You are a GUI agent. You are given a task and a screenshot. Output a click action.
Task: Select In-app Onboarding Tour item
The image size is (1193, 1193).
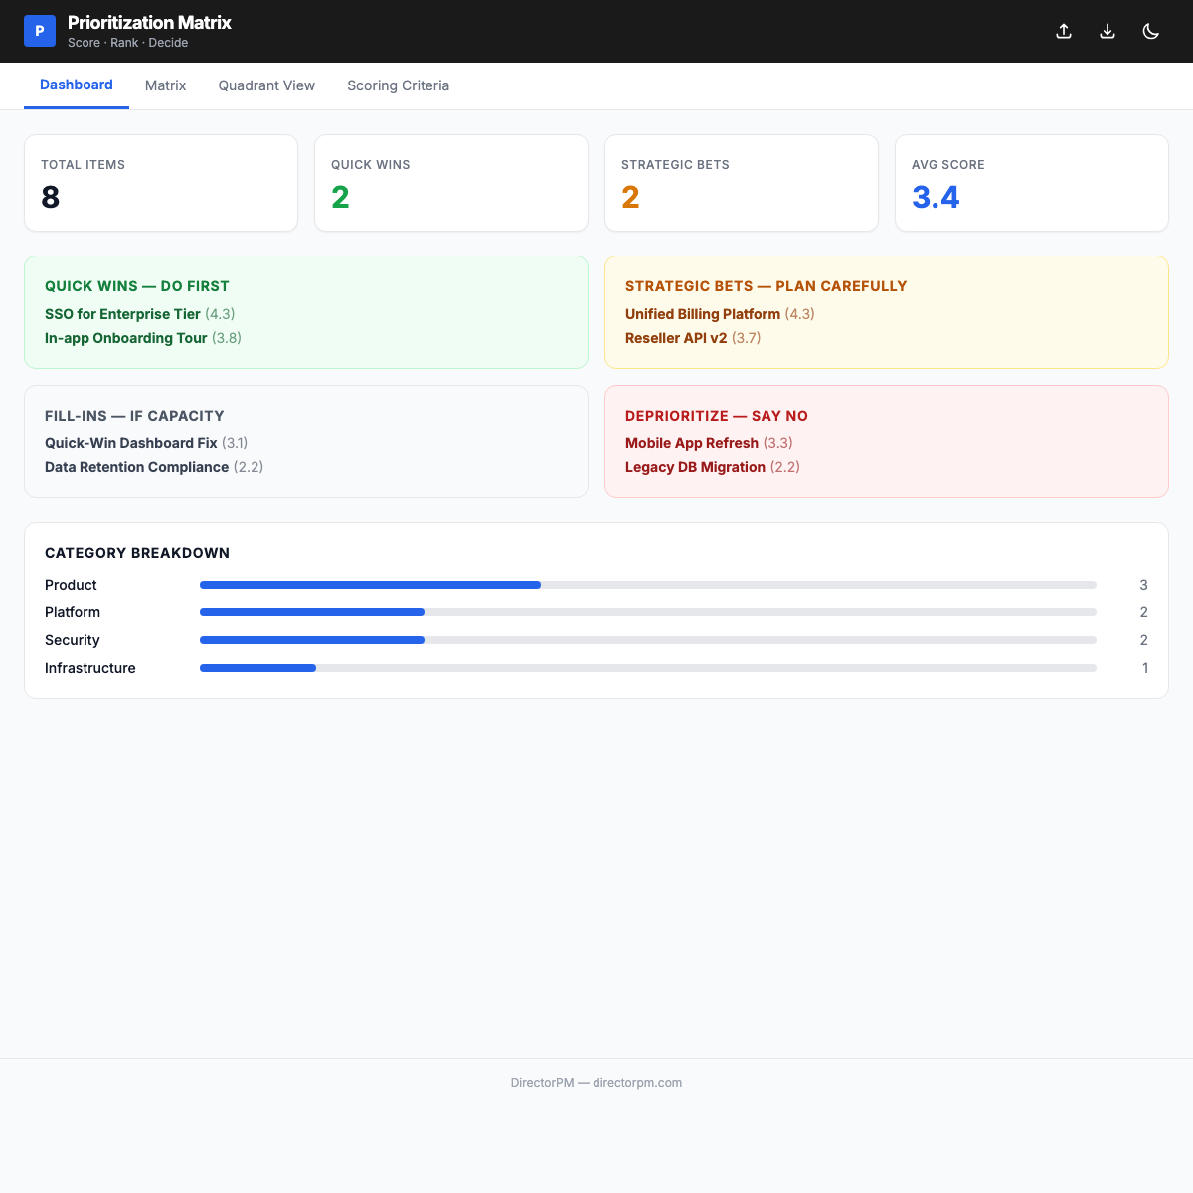pos(142,338)
